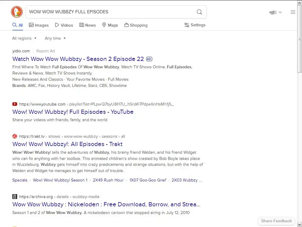This screenshot has height=227, width=302.
Task: Open the search Settings menu
Action: pyautogui.click(x=195, y=25)
